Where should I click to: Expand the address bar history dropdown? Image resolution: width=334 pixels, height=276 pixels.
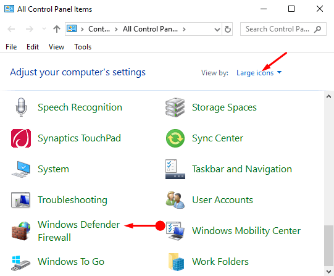coord(217,29)
